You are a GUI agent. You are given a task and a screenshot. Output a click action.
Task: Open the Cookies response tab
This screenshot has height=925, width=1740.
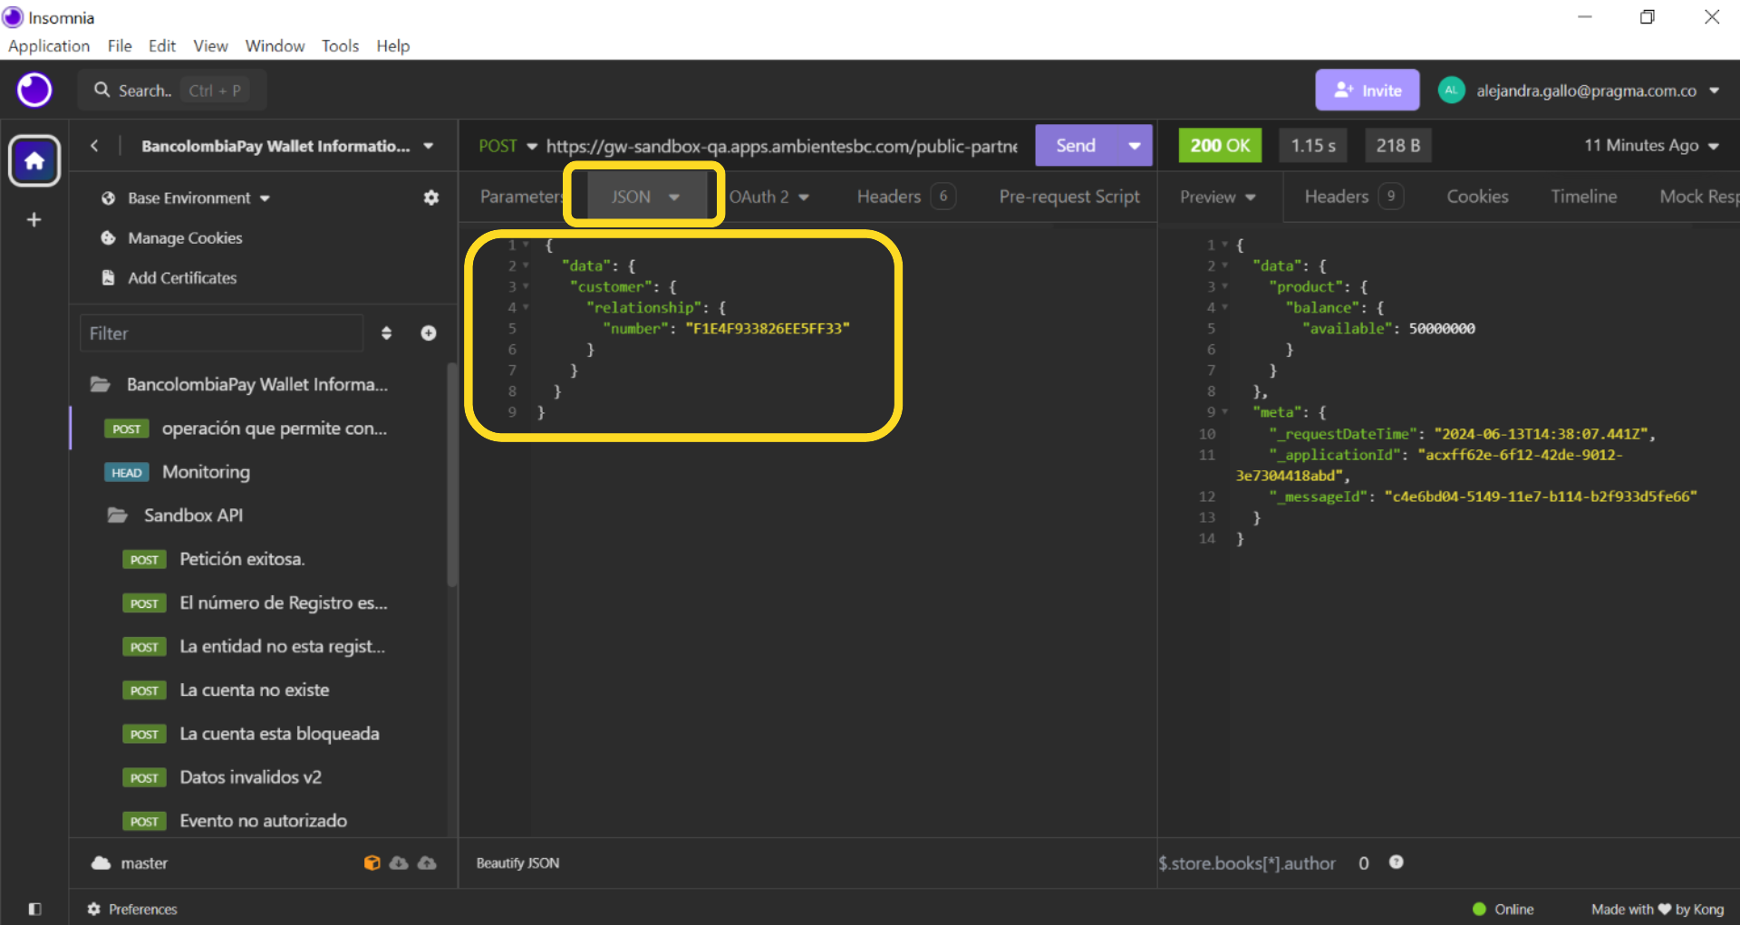pyautogui.click(x=1477, y=198)
